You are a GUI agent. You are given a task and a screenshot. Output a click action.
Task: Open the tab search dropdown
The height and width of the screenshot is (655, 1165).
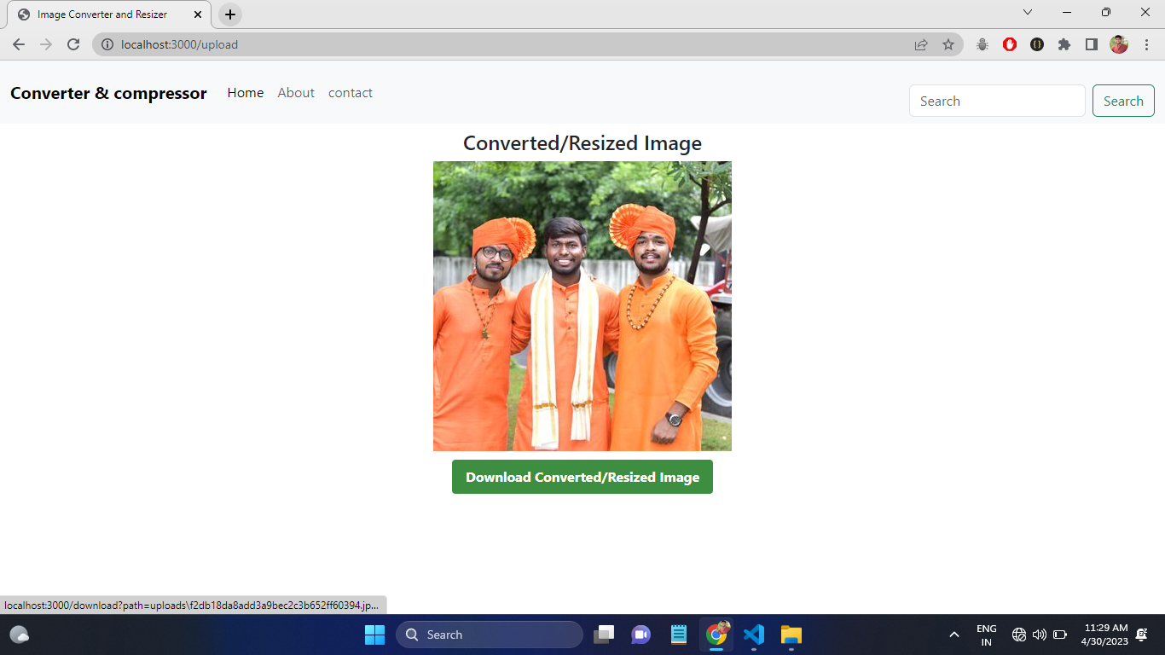[1028, 12]
